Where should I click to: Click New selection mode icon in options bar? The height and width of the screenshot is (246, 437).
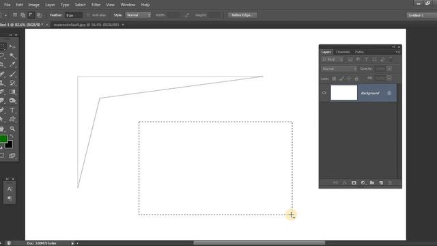coord(15,15)
